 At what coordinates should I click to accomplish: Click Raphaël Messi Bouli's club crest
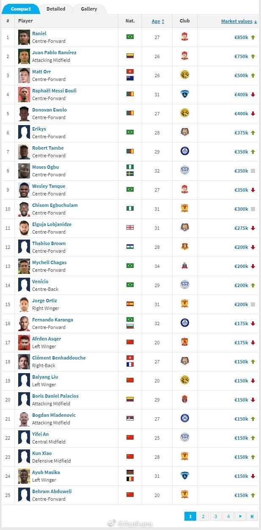coord(184,94)
